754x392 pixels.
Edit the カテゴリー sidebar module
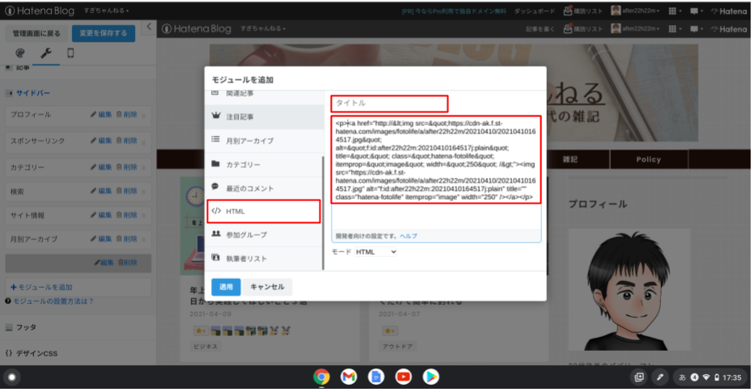[x=101, y=167]
